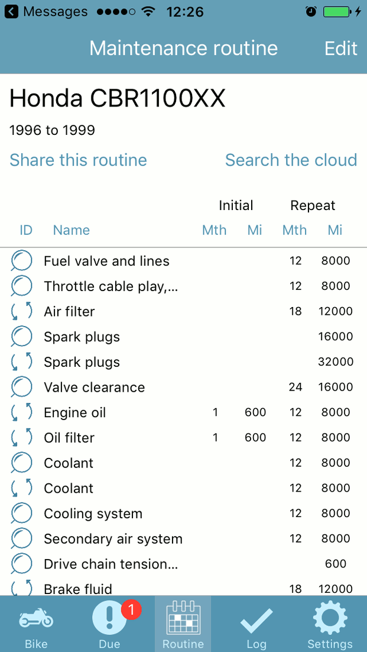Tap the replace icon next to Air filter
The width and height of the screenshot is (367, 652).
tap(22, 311)
